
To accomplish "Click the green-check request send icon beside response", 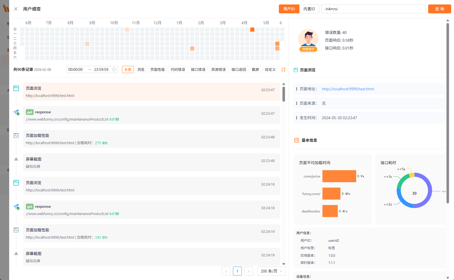I will tap(16, 112).
